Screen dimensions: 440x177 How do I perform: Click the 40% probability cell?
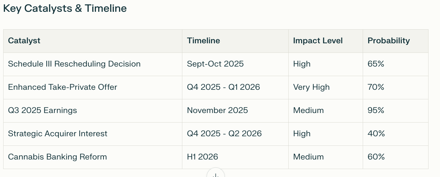pyautogui.click(x=376, y=134)
